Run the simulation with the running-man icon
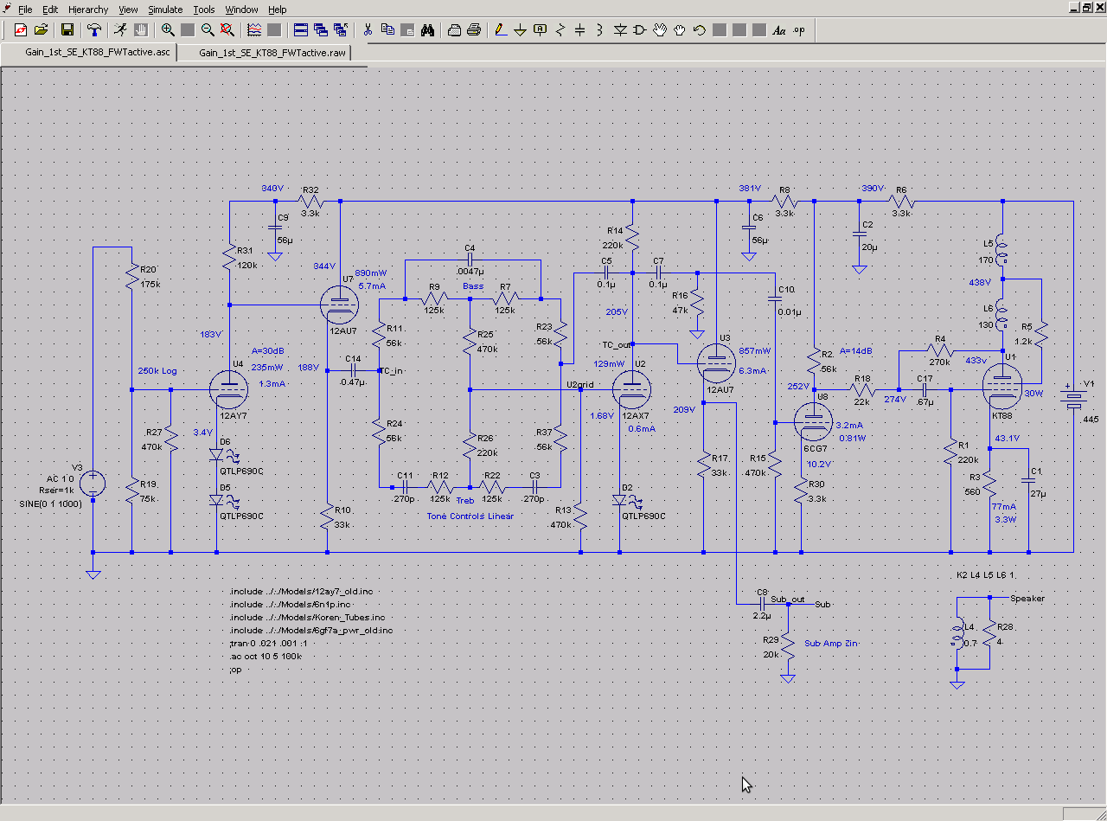This screenshot has width=1107, height=821. click(120, 30)
